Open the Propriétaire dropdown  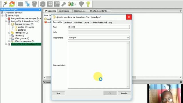point(128,38)
